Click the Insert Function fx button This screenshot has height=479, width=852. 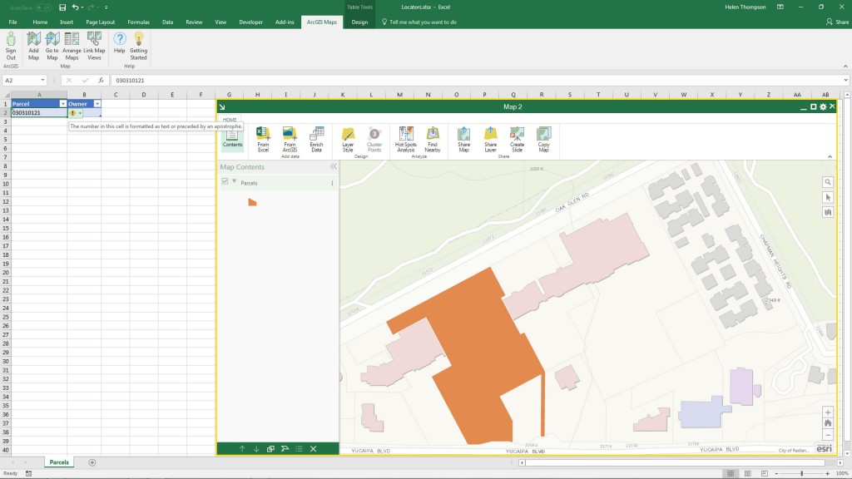point(101,81)
